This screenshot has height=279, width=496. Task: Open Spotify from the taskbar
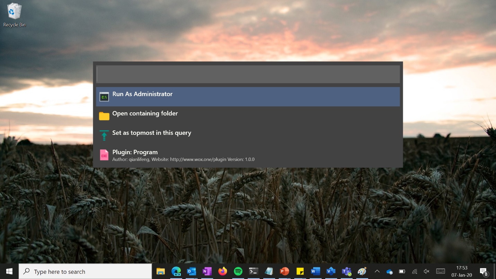point(238,271)
